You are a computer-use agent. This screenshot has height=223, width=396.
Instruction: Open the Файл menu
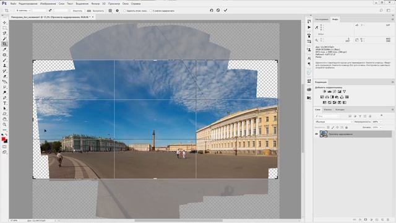coord(13,4)
